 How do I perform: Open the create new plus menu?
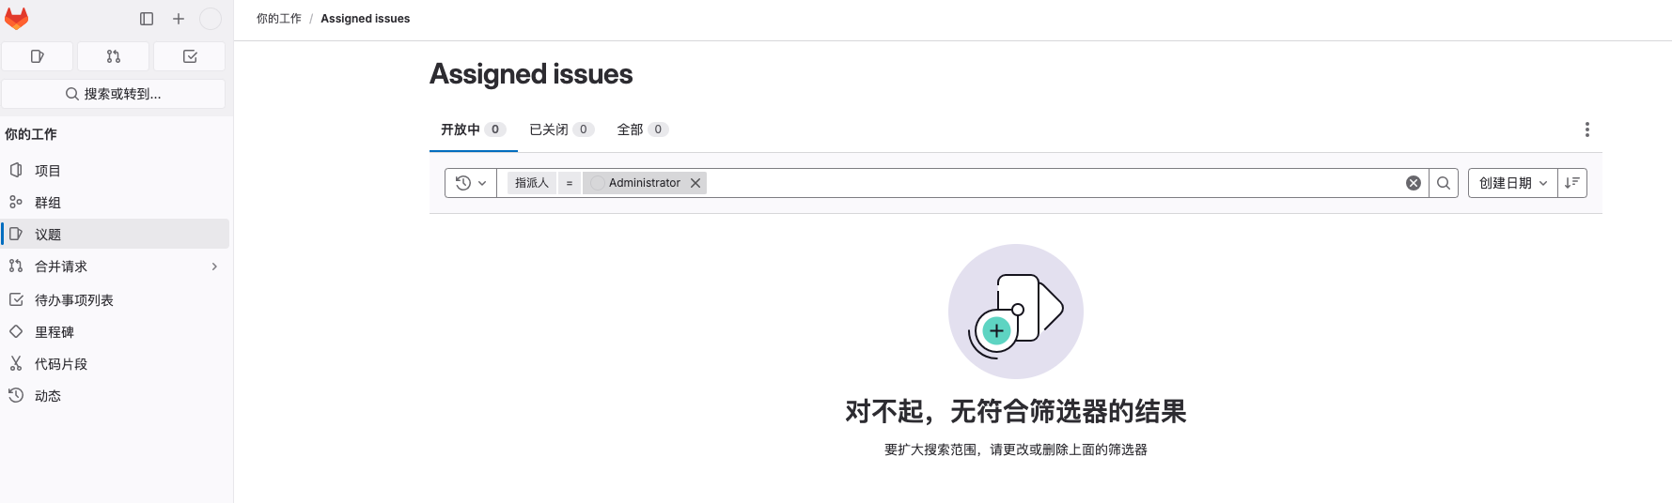(x=179, y=19)
